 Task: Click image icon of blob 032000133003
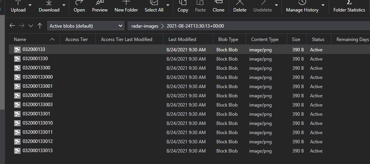(17, 105)
